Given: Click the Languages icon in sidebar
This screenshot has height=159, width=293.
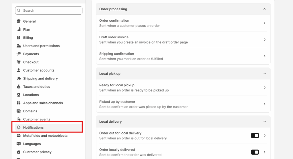Looking at the screenshot, I should [19, 144].
